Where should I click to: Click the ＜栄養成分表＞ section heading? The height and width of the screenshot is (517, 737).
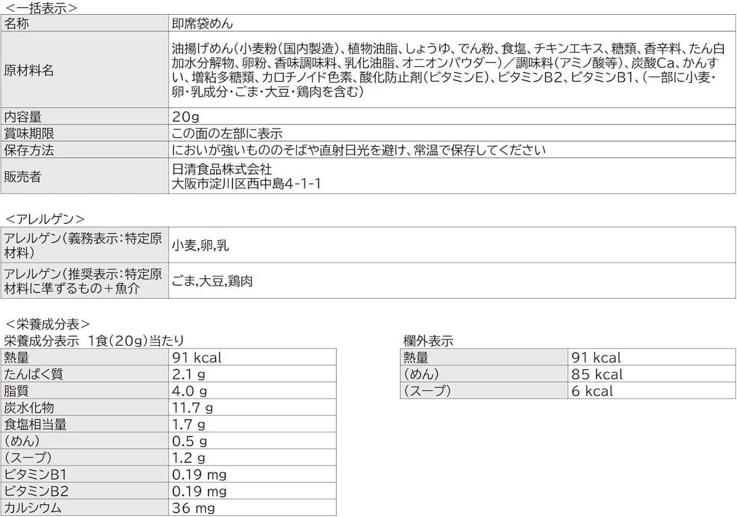[47, 324]
